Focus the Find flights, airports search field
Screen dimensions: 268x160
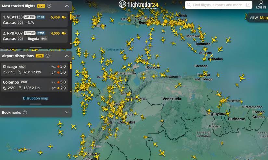pyautogui.click(x=218, y=5)
